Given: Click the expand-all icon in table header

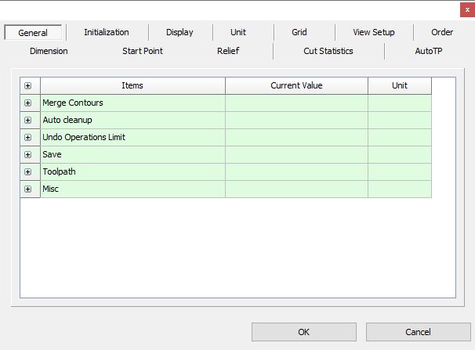Looking at the screenshot, I should [28, 85].
